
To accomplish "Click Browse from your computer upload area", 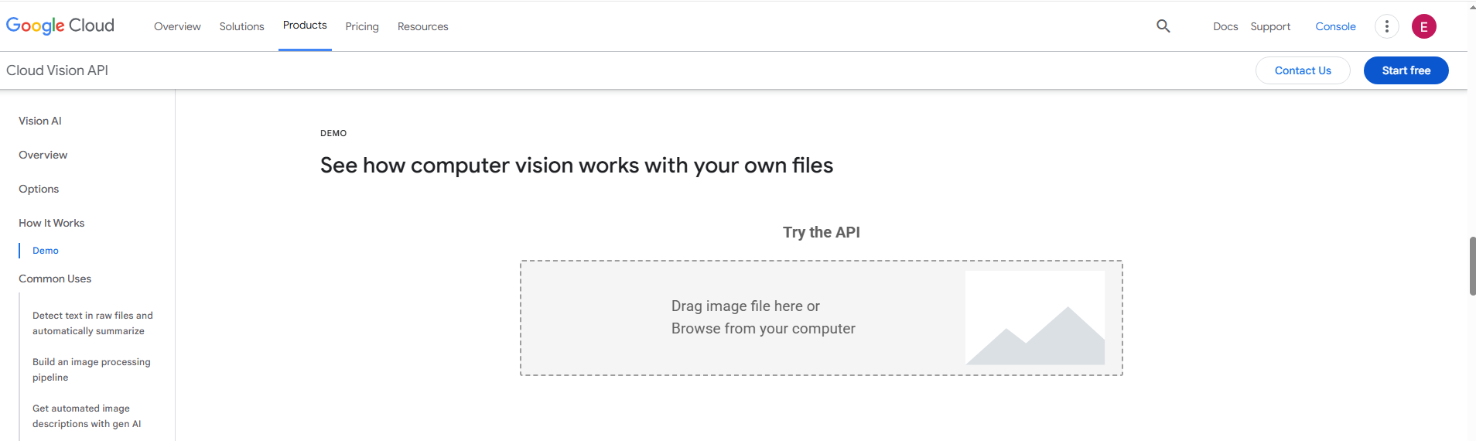I will (x=763, y=328).
